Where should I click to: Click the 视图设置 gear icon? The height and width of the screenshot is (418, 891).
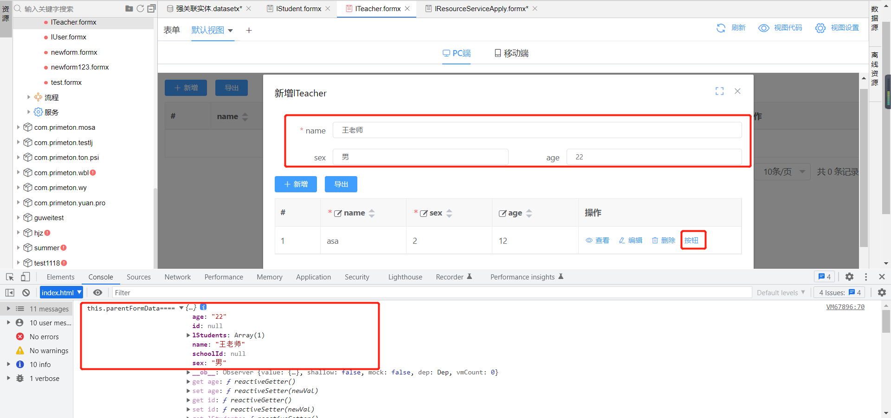[x=820, y=28]
